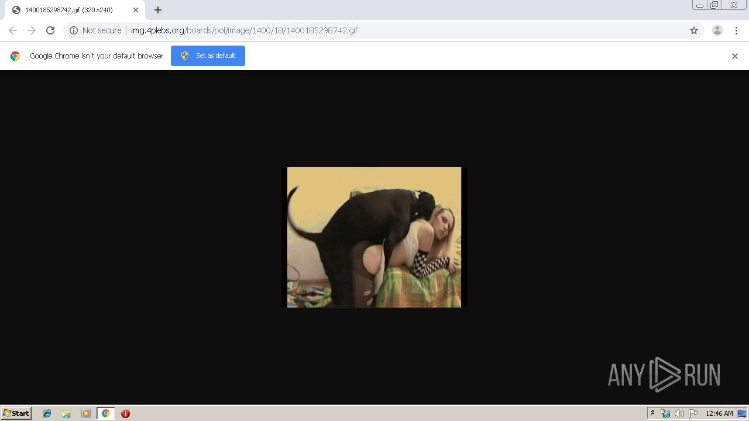Launch Internet Explorer from the taskbar

tap(47, 413)
